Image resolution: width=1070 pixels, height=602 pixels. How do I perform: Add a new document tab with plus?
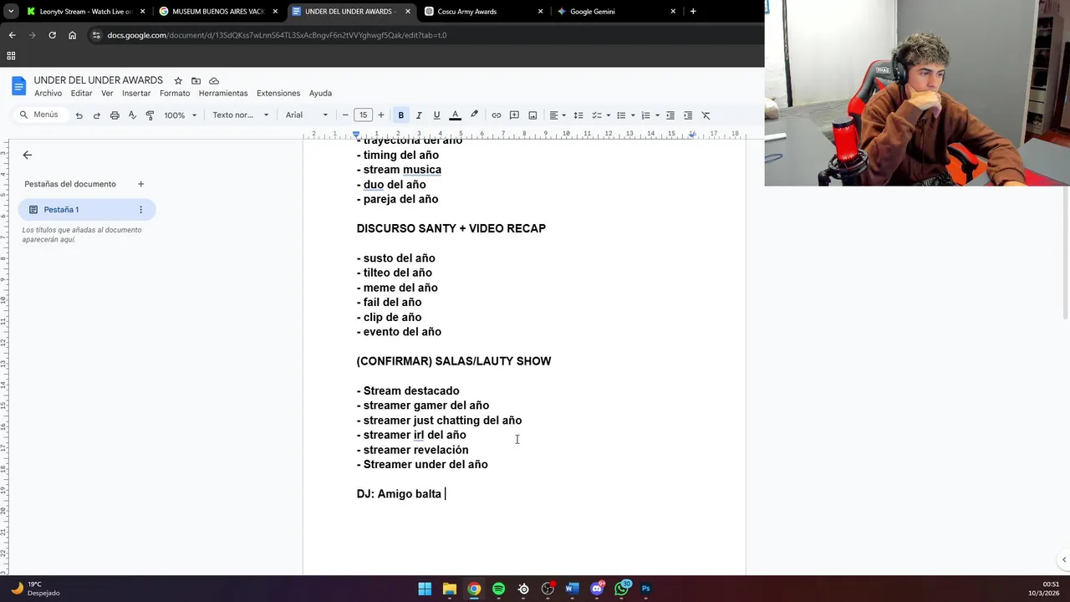pos(140,184)
